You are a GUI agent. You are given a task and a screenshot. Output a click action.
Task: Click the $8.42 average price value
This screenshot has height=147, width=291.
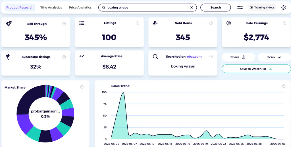(109, 67)
